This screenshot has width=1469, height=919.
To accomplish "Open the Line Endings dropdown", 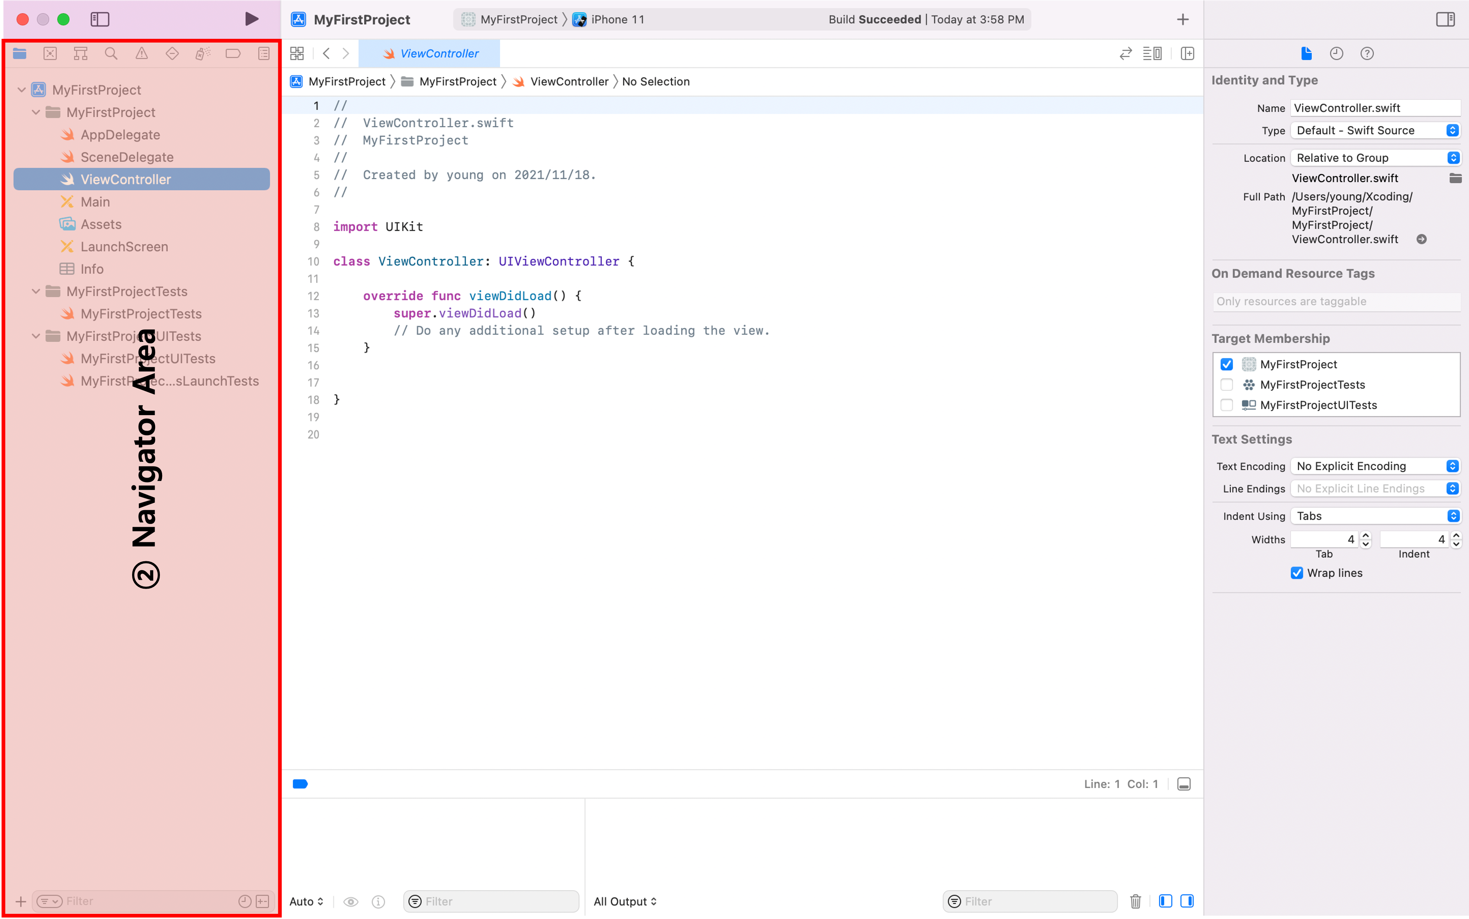I will pyautogui.click(x=1375, y=488).
